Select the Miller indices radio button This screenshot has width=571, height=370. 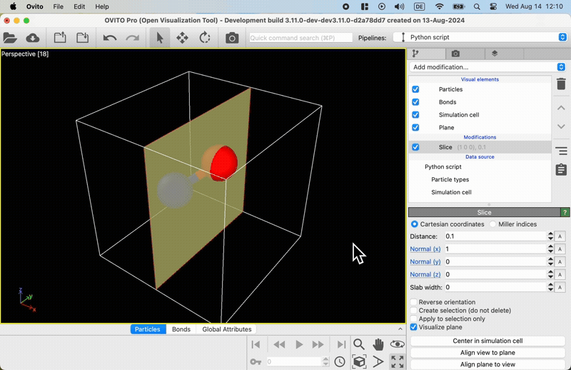[493, 224]
